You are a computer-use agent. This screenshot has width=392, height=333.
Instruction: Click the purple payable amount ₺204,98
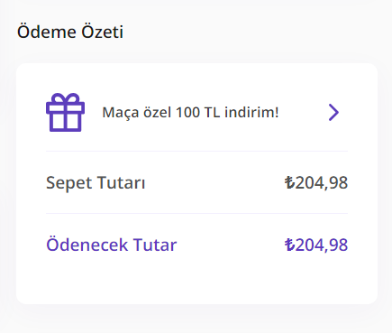[316, 245]
